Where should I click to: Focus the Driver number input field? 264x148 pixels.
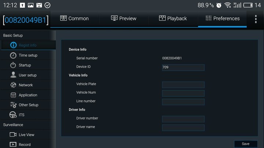pos(183,119)
